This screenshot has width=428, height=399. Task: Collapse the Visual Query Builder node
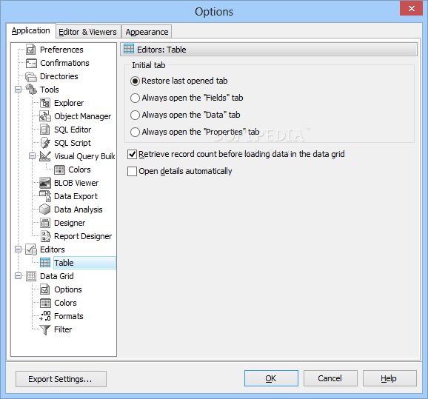[32, 156]
